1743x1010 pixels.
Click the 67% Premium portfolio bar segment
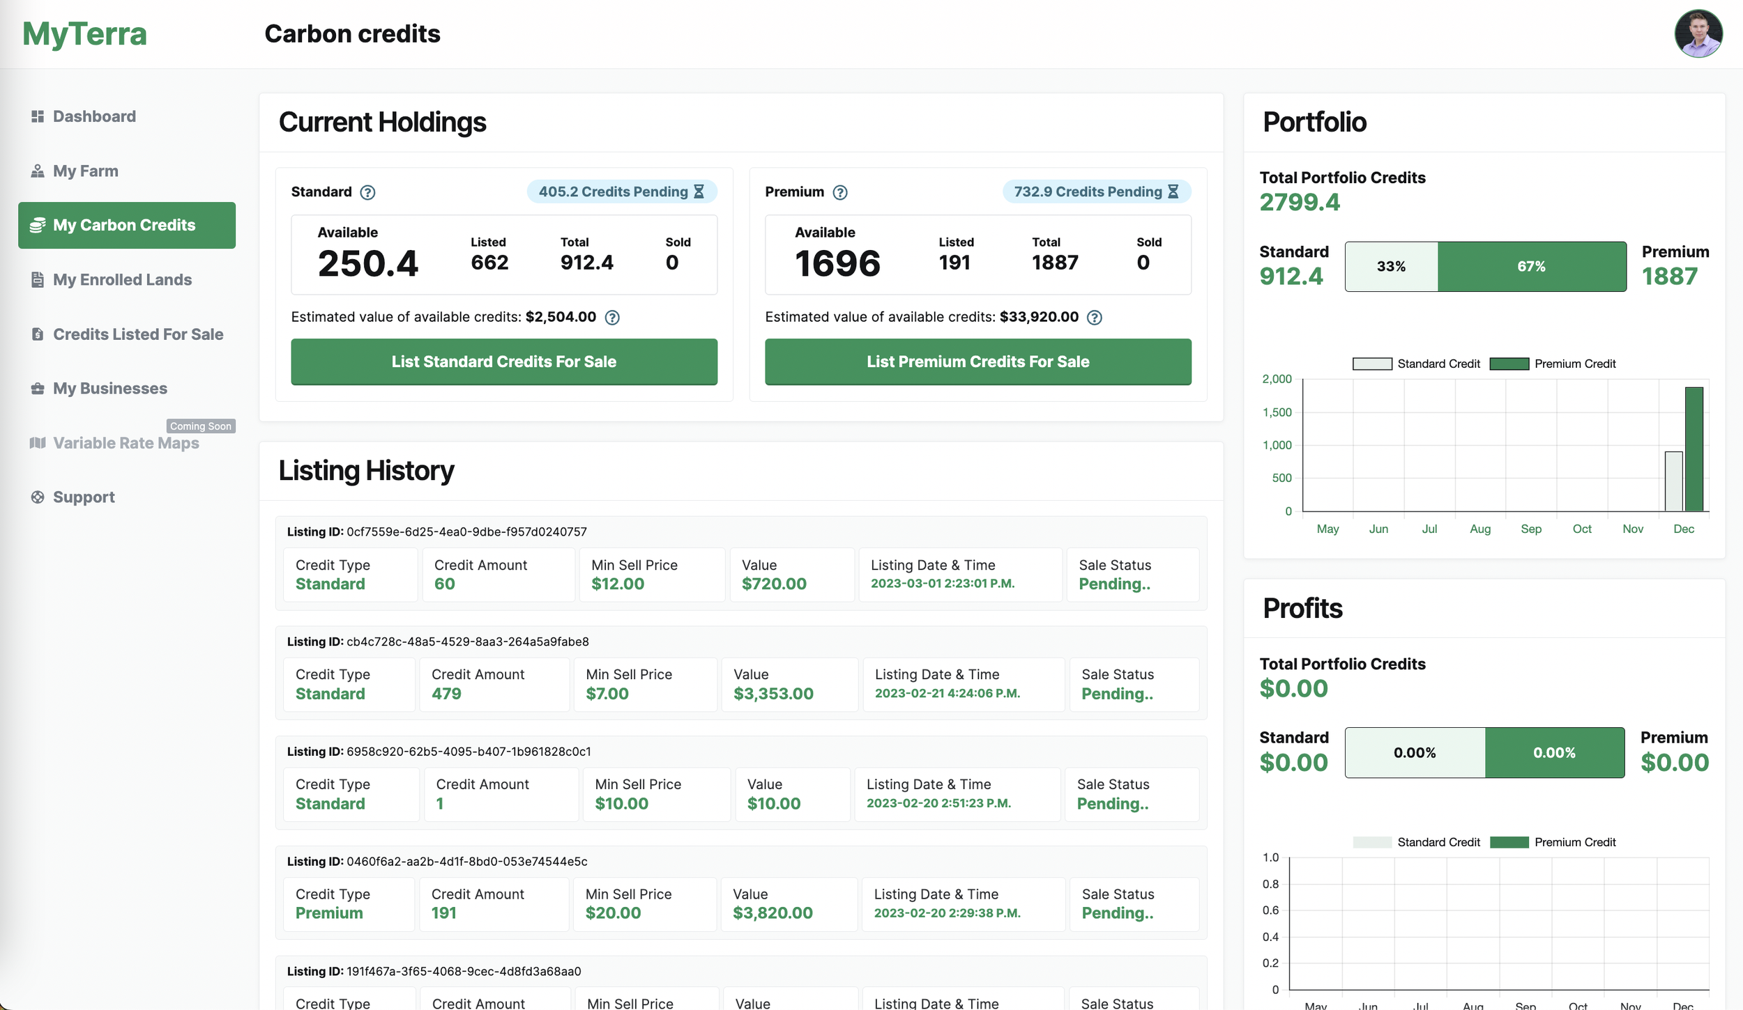coord(1531,267)
